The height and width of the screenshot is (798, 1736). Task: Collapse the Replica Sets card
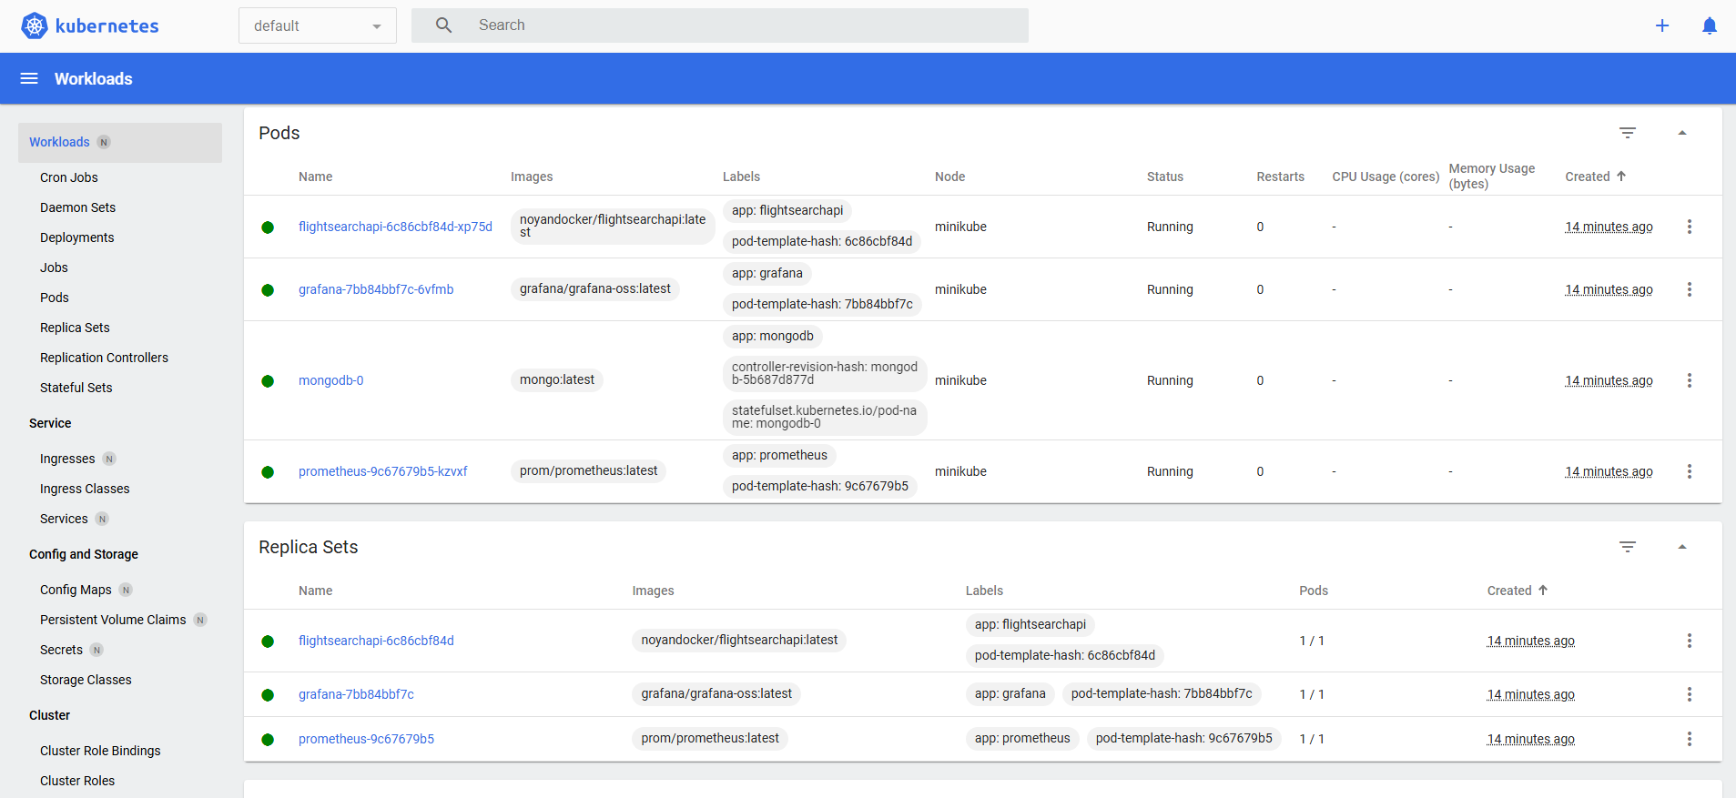tap(1682, 547)
